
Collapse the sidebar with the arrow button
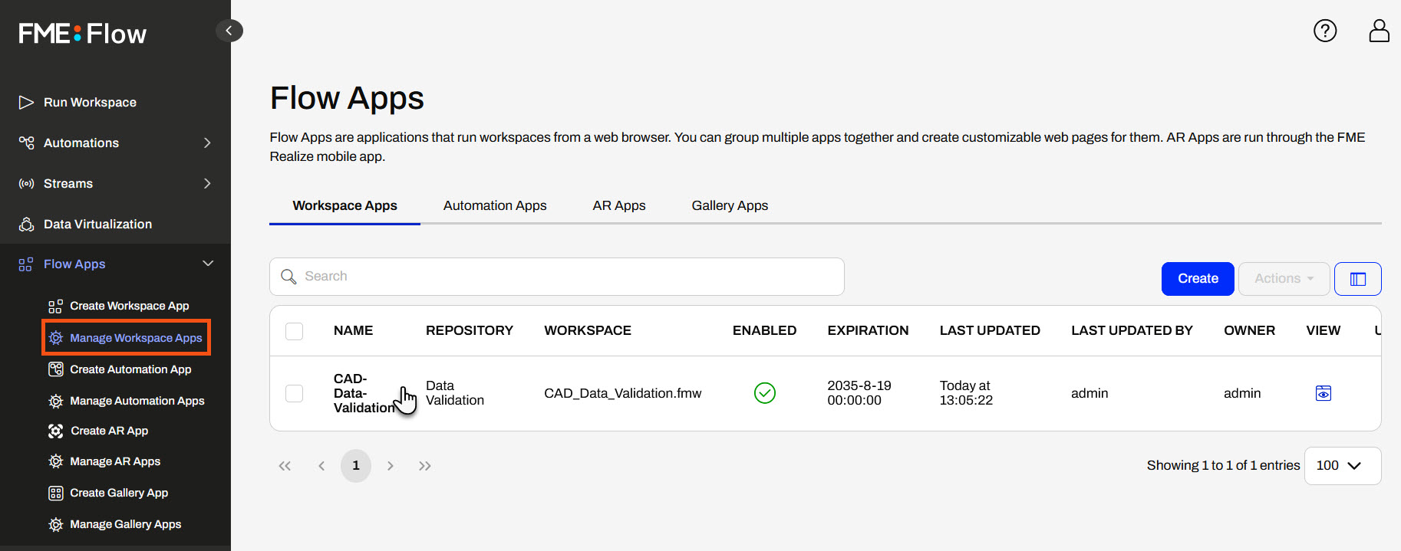click(229, 31)
